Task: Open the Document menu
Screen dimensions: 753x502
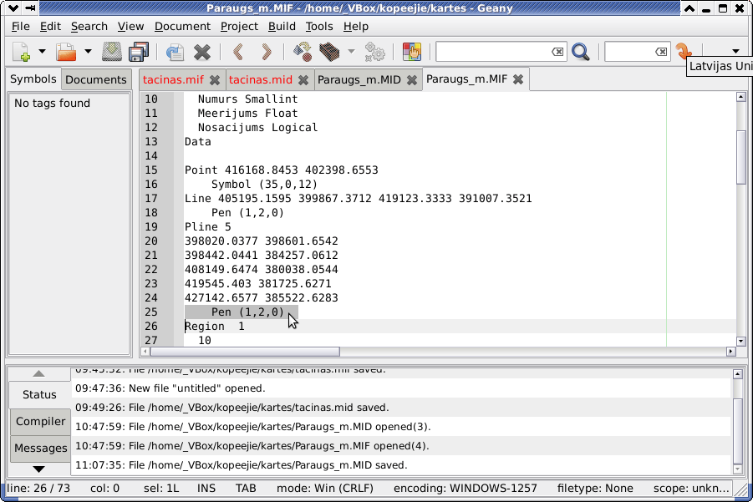Action: (182, 27)
